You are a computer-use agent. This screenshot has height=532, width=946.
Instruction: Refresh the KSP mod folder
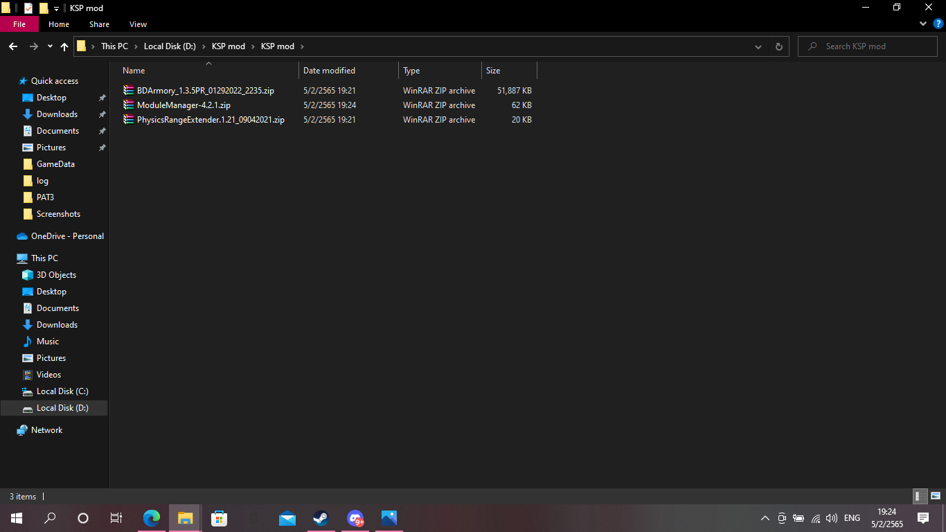pos(779,46)
